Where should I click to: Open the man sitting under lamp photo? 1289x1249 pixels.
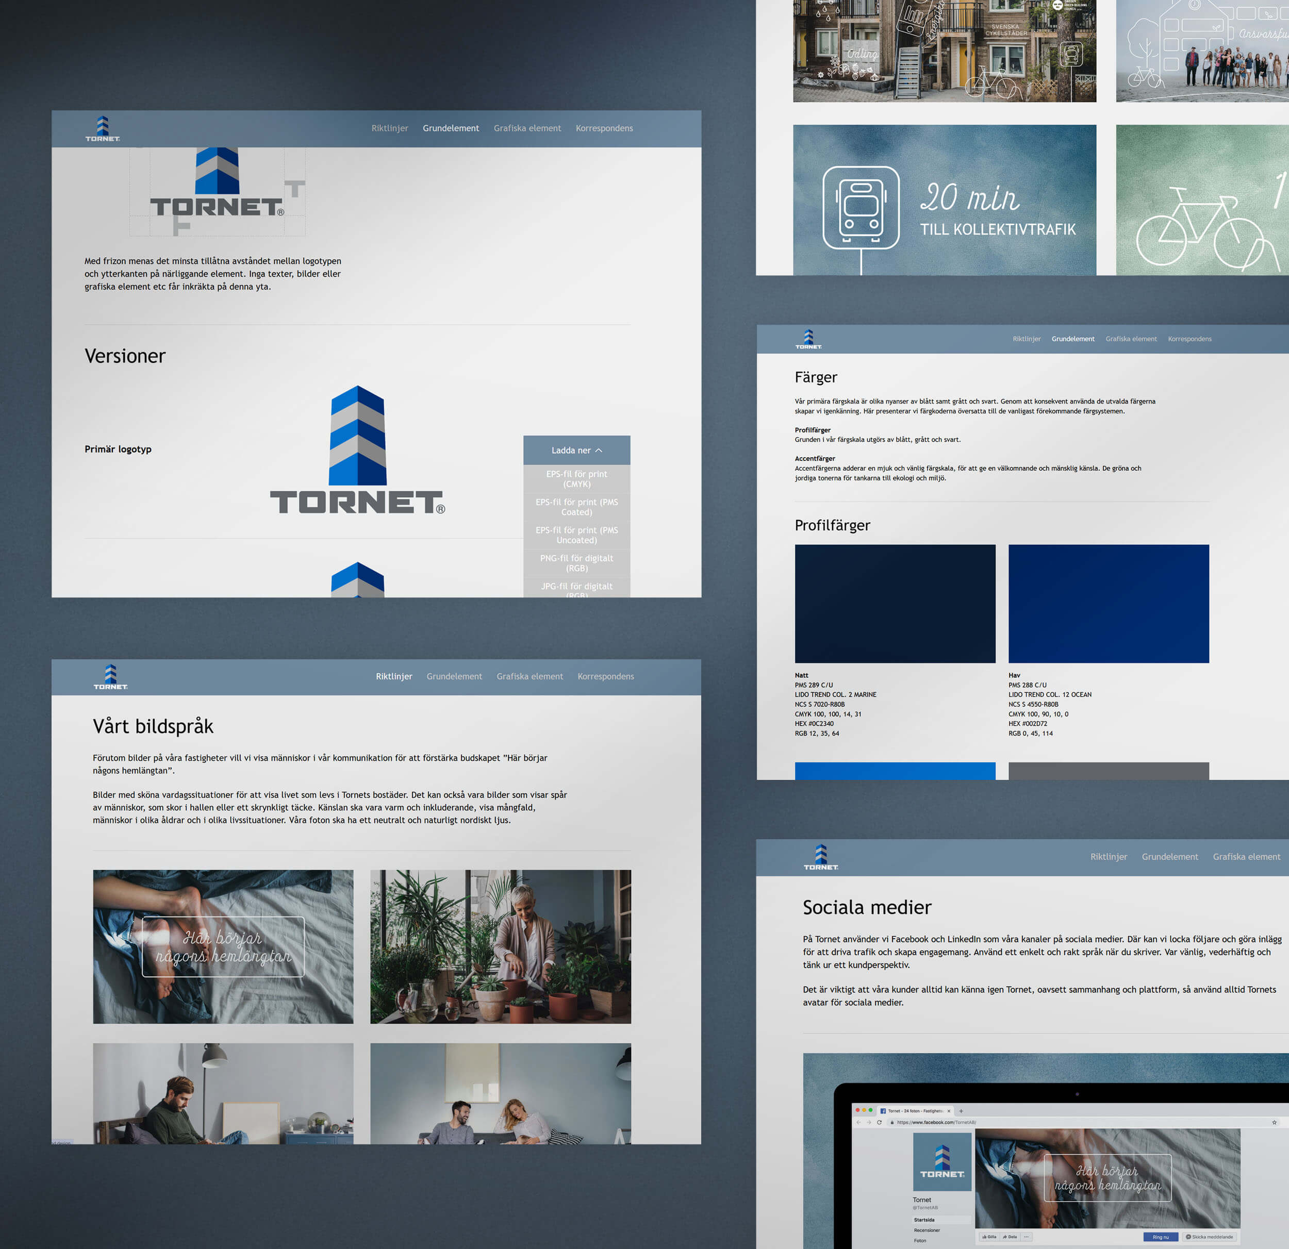pos(223,1094)
